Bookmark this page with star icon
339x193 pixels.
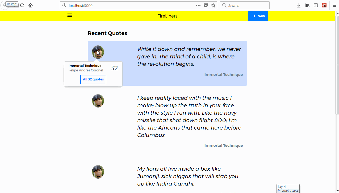213,5
